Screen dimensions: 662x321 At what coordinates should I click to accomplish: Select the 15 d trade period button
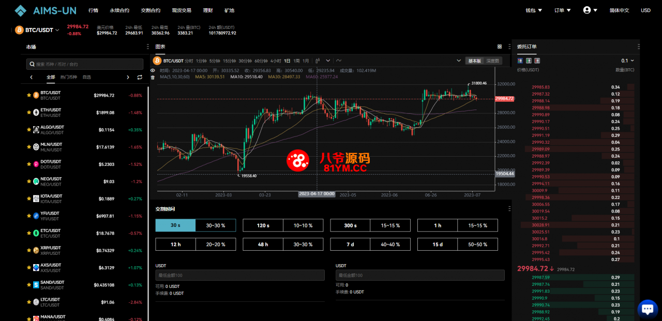click(437, 243)
